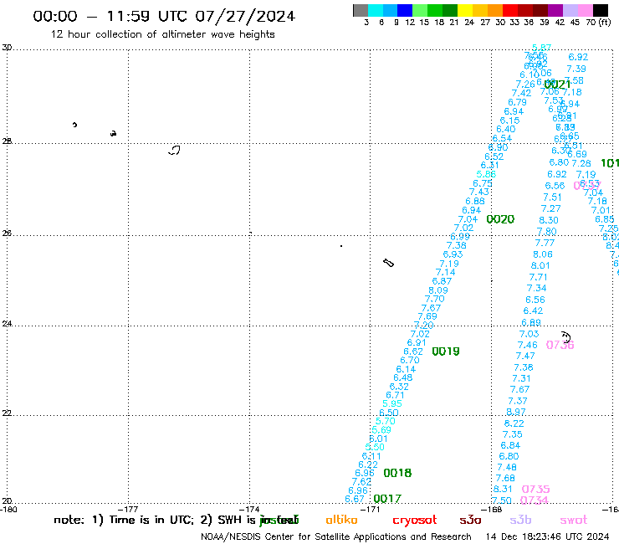Screen dimensions: 619x544
Task: Click the green time stamp '0019'
Action: click(446, 352)
